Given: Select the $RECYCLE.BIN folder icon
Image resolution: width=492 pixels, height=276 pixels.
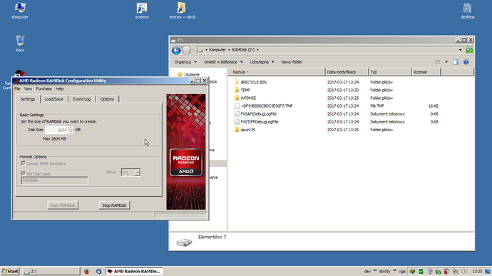Looking at the screenshot, I should click(x=237, y=82).
